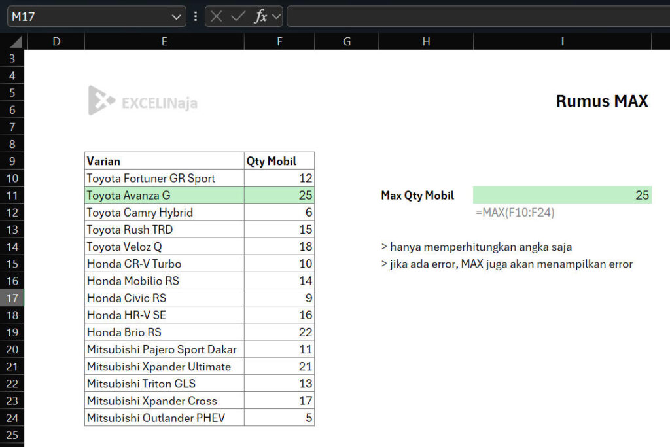The height and width of the screenshot is (447, 670).
Task: Select the Toyota Fortuner GR Sport cell
Action: [x=164, y=178]
